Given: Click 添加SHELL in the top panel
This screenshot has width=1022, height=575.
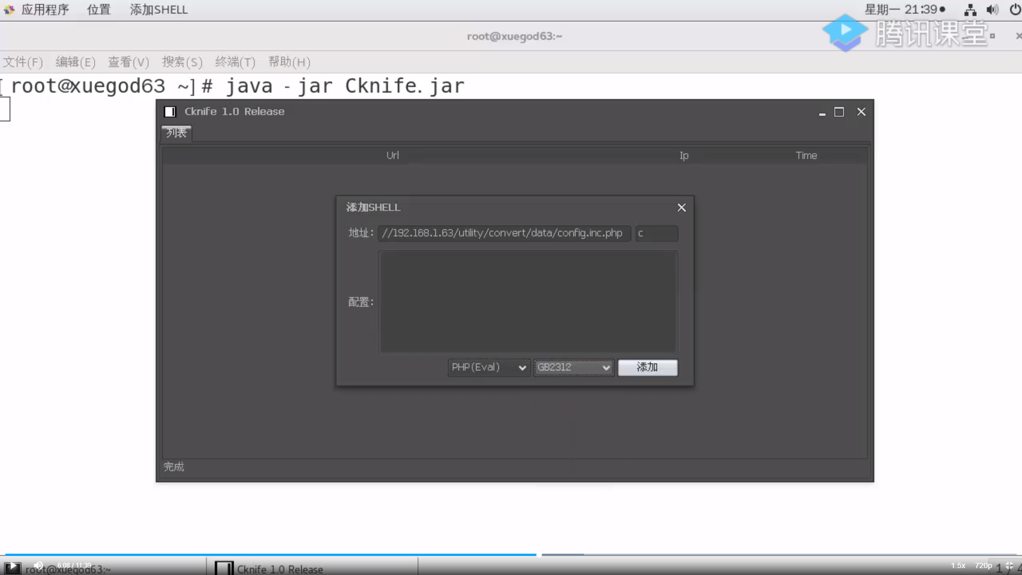Looking at the screenshot, I should [x=158, y=9].
